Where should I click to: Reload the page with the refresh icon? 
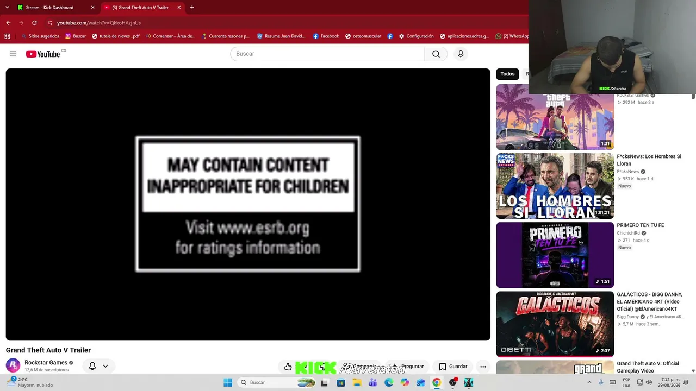pyautogui.click(x=34, y=23)
